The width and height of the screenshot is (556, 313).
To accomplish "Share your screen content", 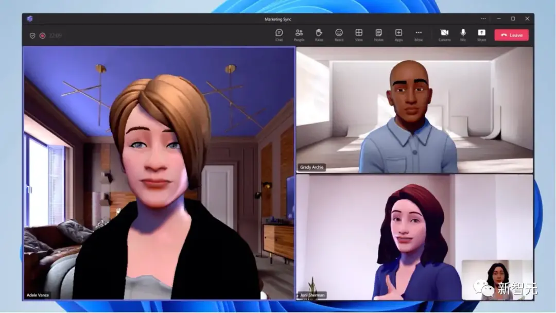I will 481,34.
